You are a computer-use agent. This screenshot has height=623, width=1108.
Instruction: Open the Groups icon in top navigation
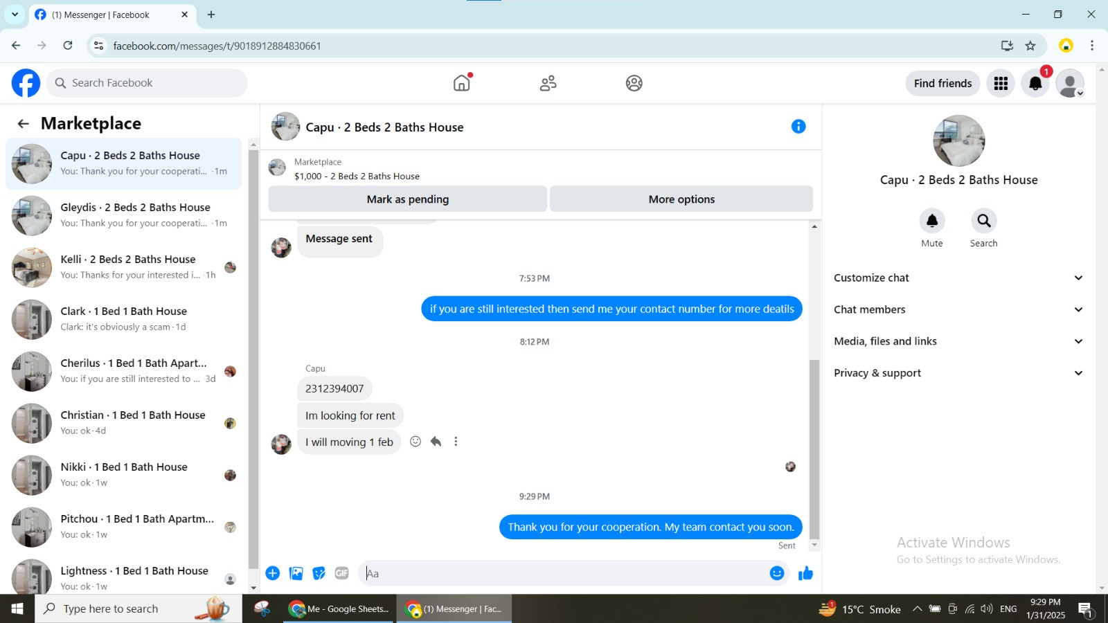pos(634,83)
